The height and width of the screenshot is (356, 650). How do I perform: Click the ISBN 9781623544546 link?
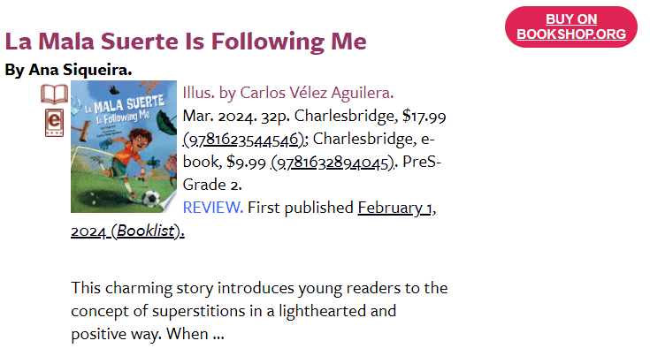[x=245, y=139]
